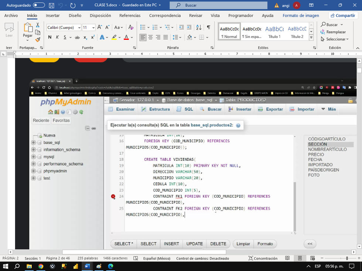Adjust the zoom slider
Screen dimensions: 362x271
click(347, 258)
